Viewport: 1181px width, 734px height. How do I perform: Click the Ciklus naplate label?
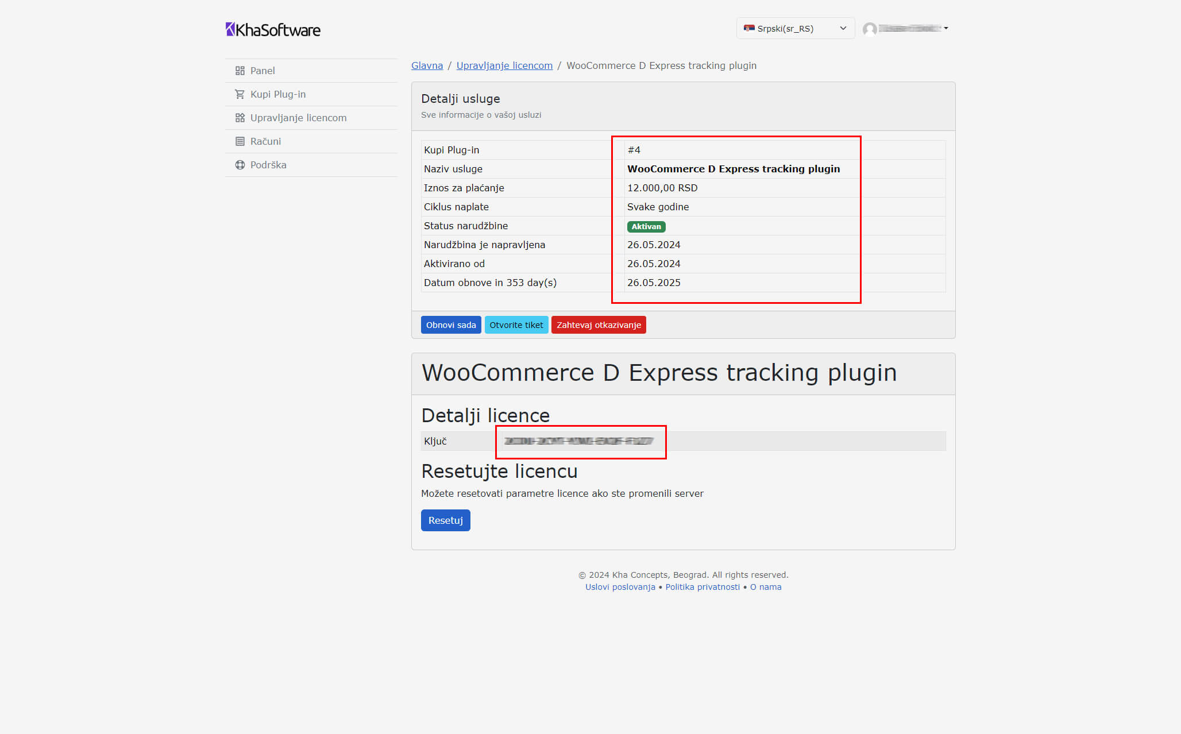[456, 207]
